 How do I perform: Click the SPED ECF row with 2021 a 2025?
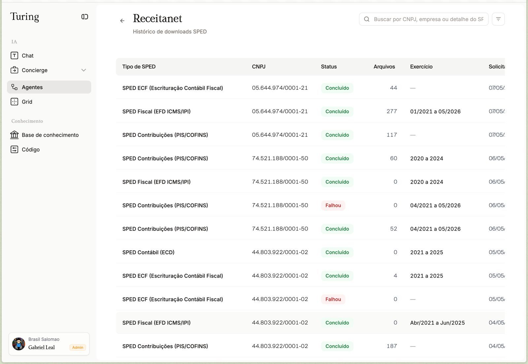tap(310, 276)
